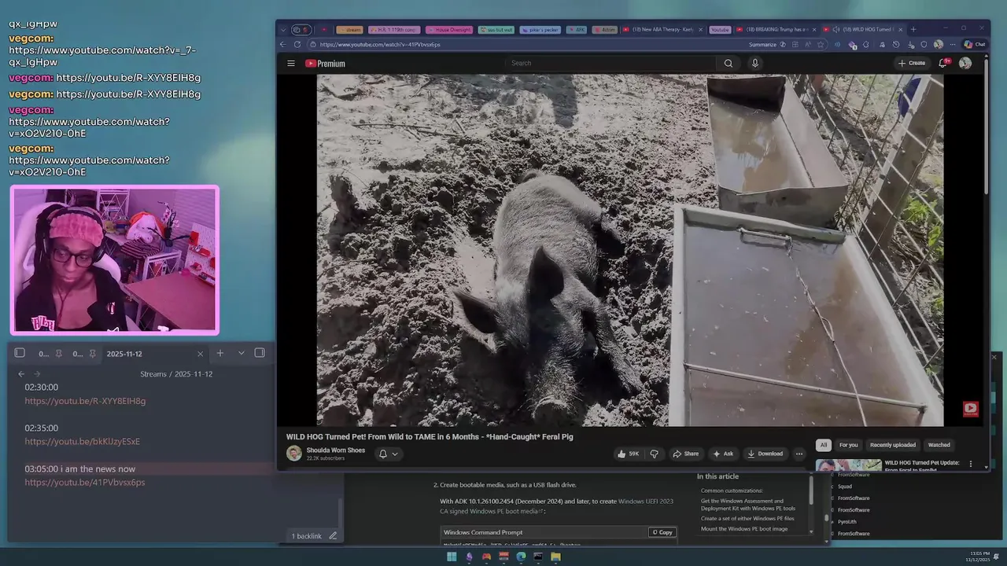Select the Recently uploaded filter chip
This screenshot has height=566, width=1007.
click(x=892, y=445)
